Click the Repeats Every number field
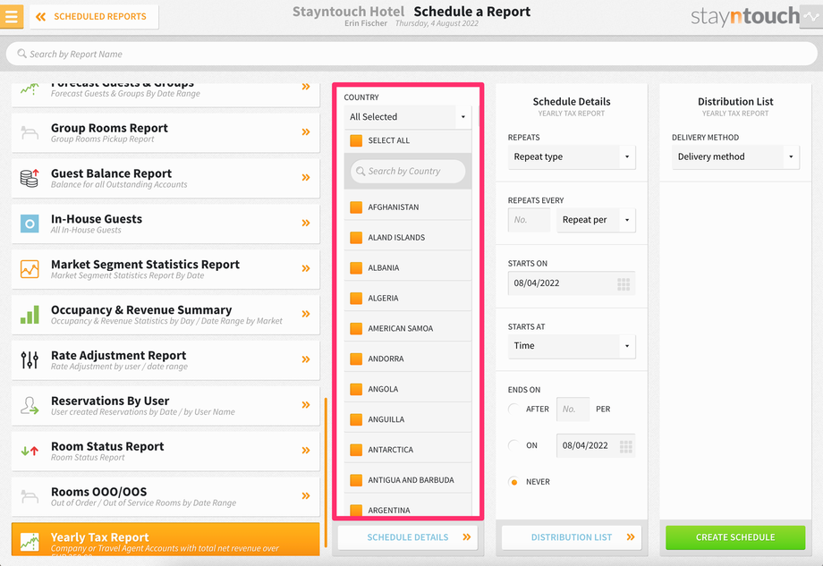The width and height of the screenshot is (823, 566). 529,220
